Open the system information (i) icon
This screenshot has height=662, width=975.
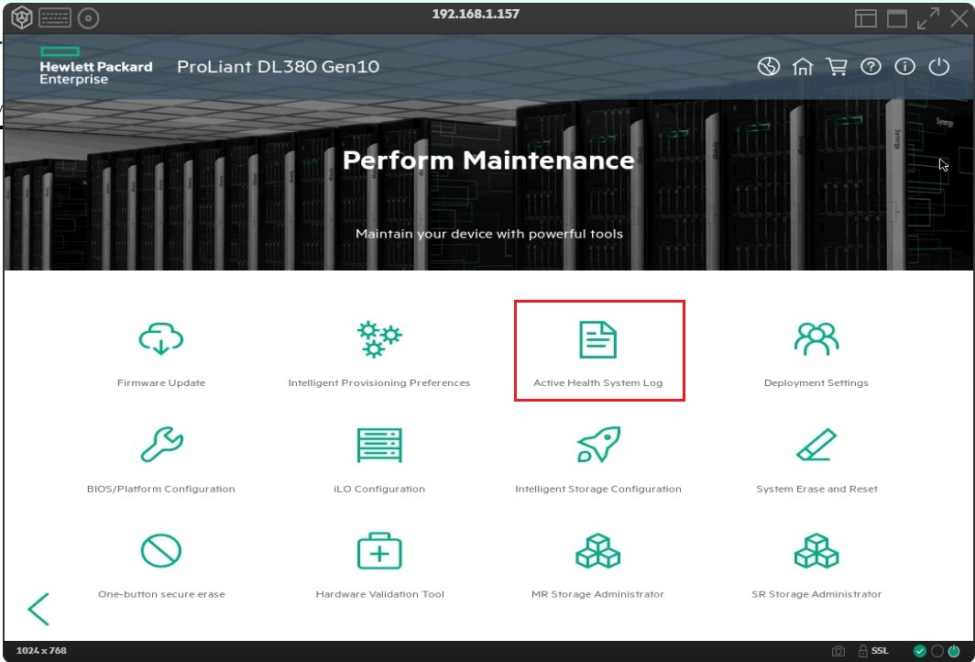[x=904, y=66]
